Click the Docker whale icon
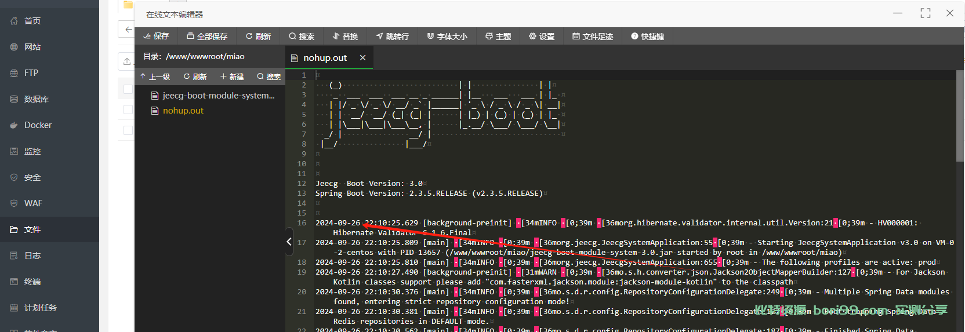The image size is (965, 332). (14, 125)
